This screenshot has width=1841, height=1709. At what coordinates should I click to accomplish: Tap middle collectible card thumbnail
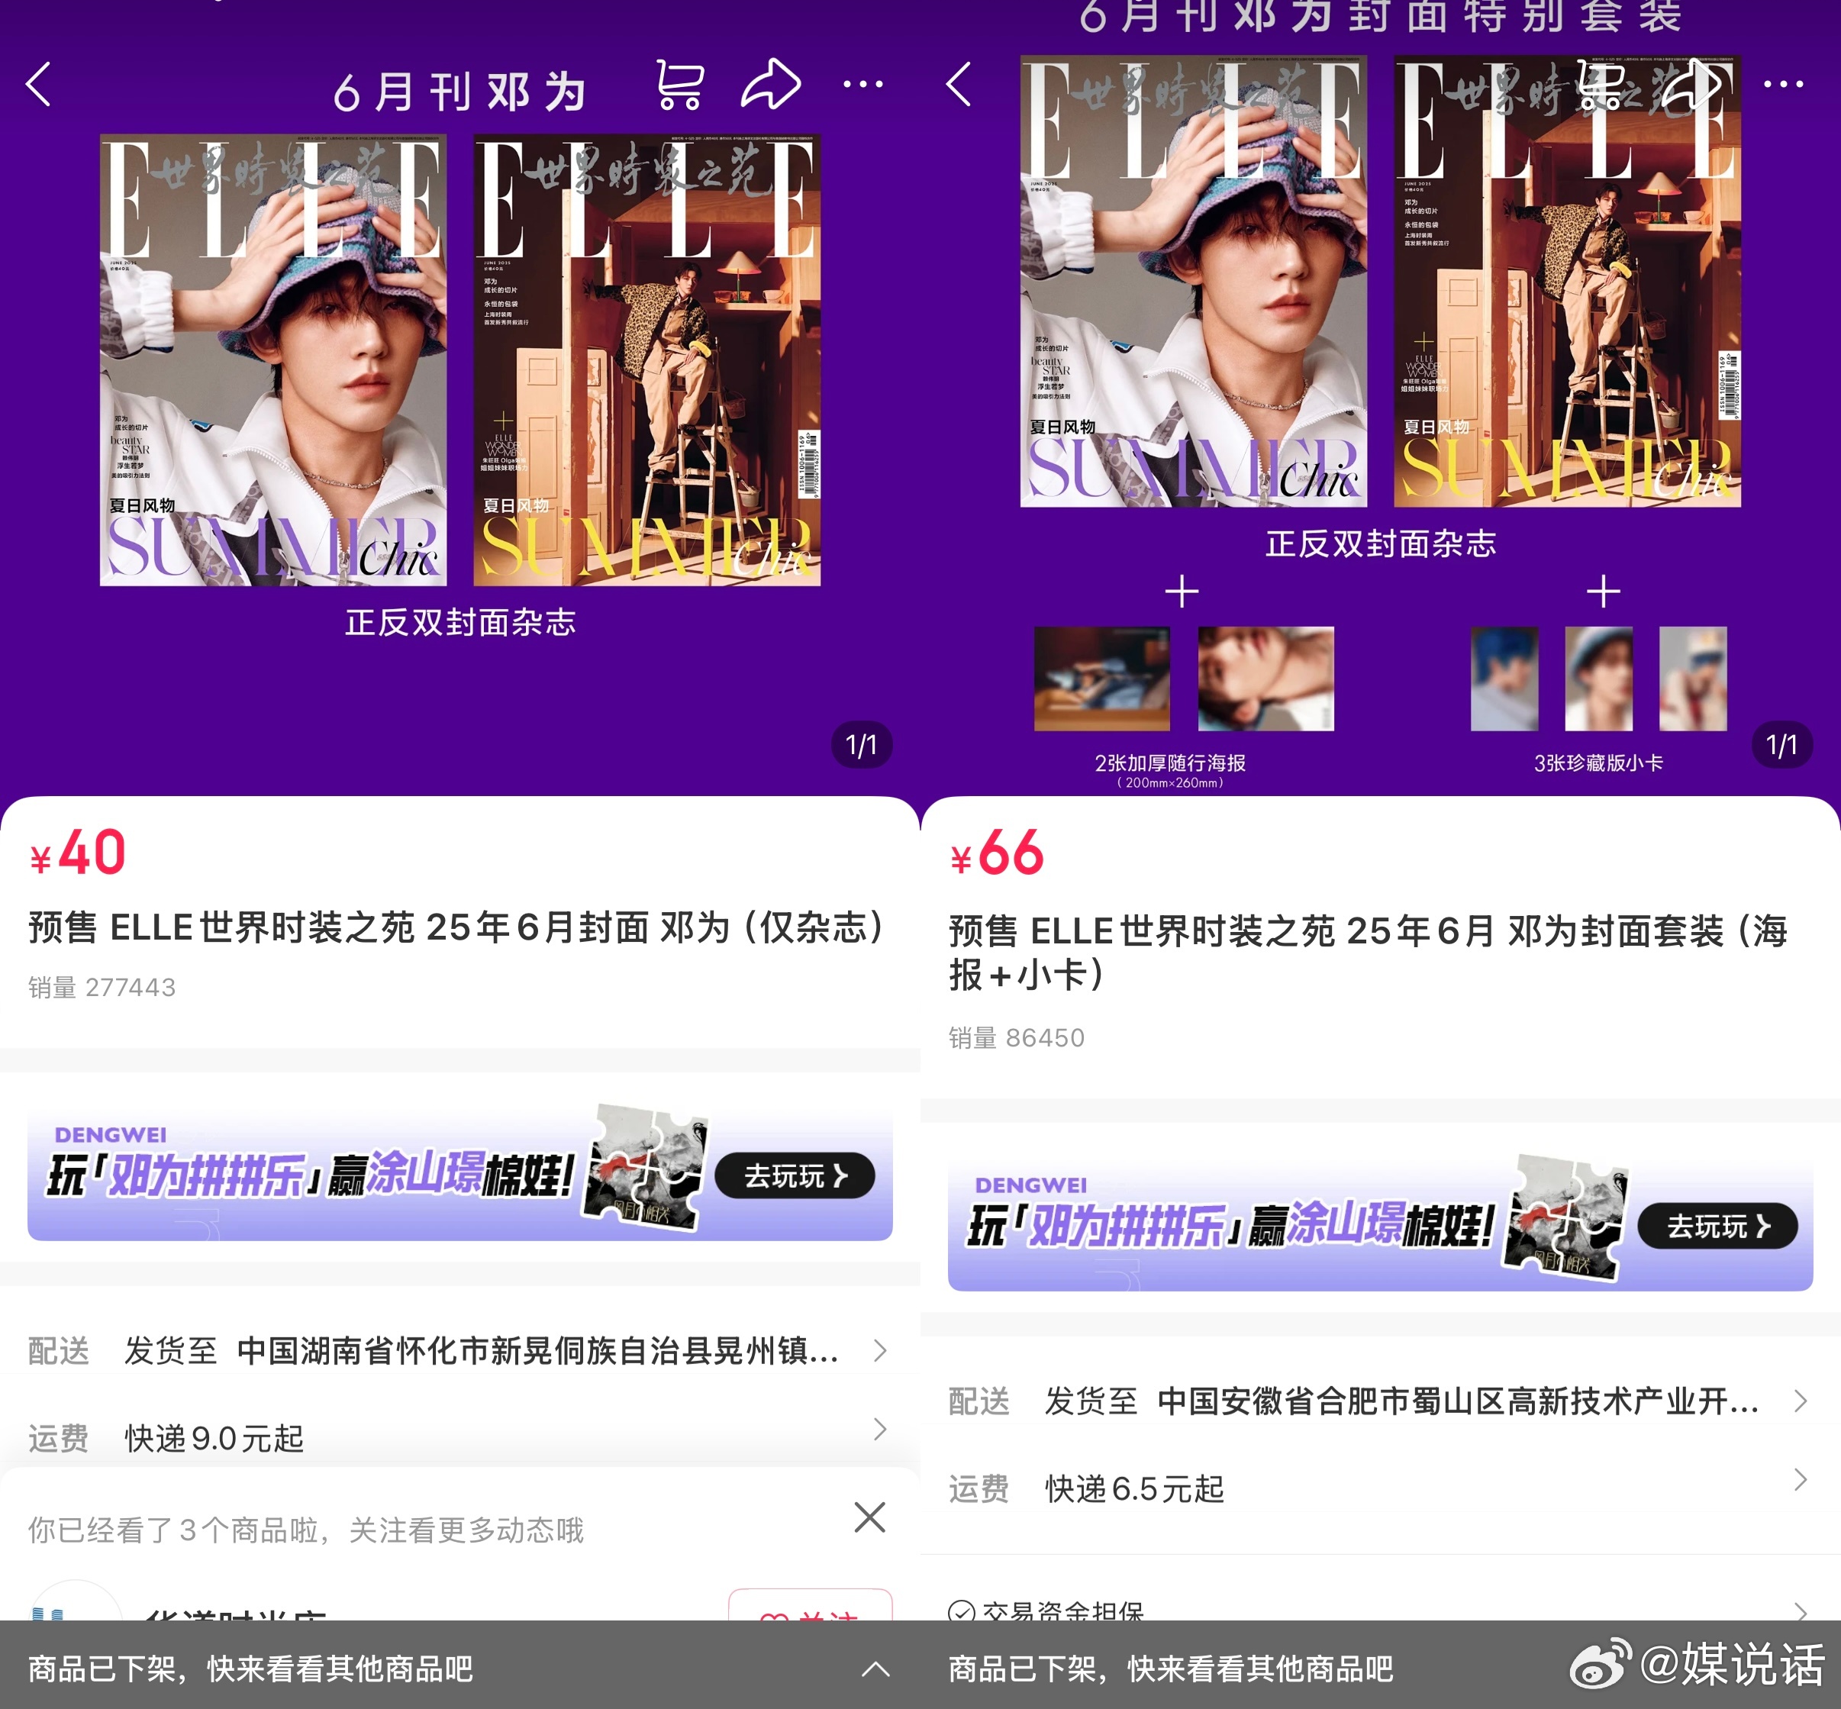pyautogui.click(x=1599, y=679)
